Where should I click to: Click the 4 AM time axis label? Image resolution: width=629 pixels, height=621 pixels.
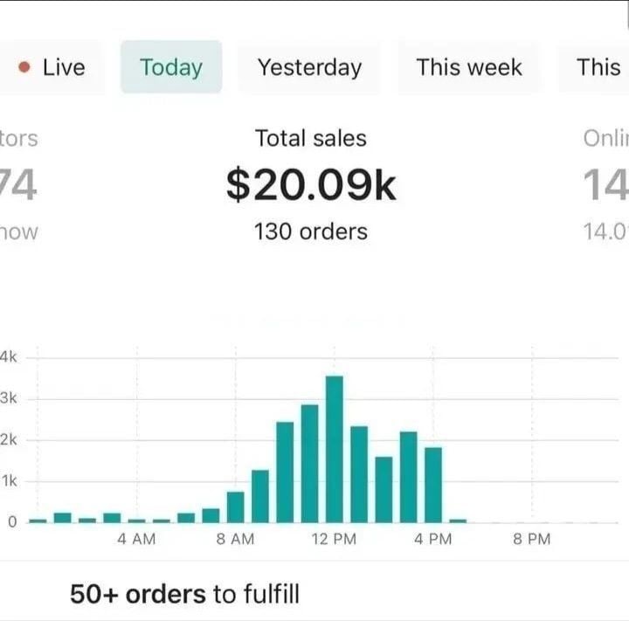(x=136, y=540)
